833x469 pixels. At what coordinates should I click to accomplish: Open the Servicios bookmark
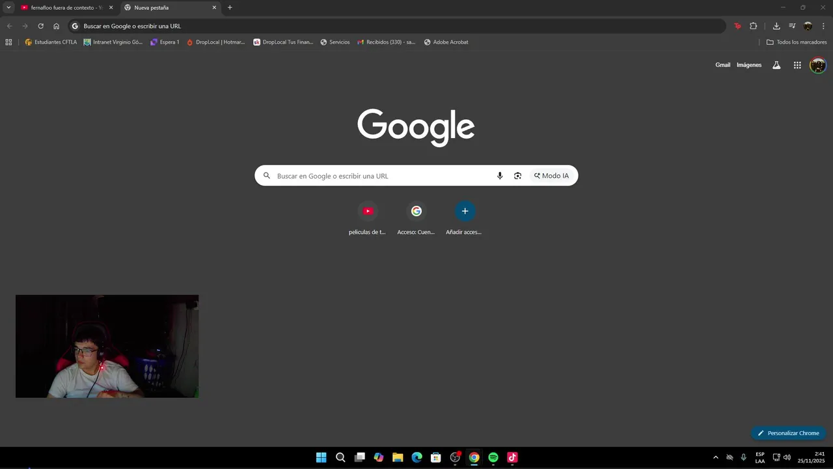(335, 42)
